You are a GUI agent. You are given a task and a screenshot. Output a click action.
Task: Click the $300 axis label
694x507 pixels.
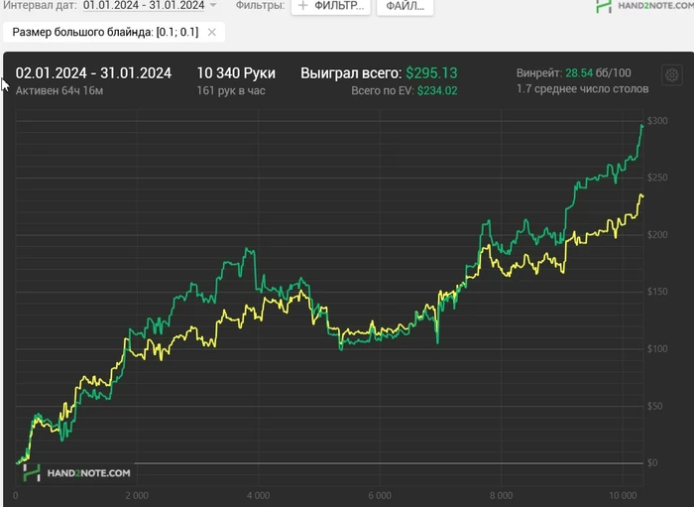[657, 121]
